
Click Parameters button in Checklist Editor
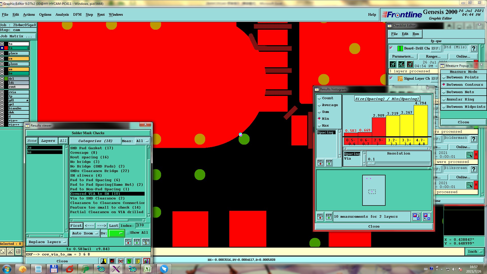[403, 57]
